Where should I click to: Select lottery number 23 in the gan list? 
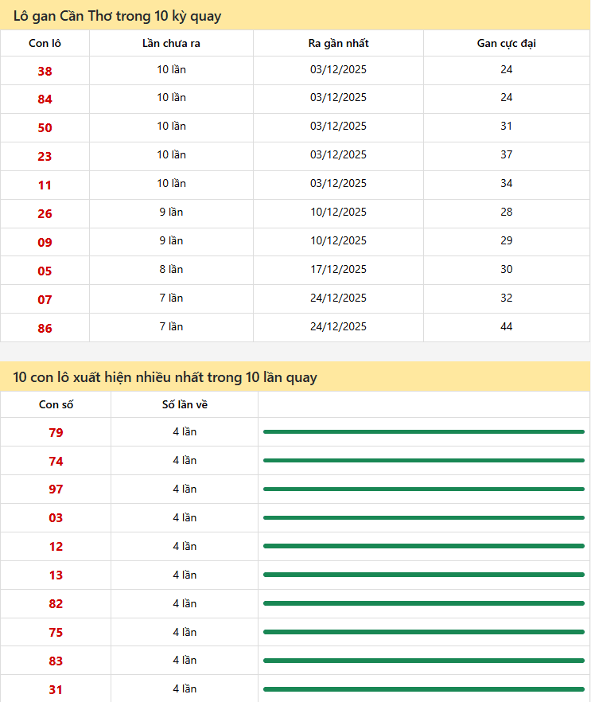(x=45, y=157)
